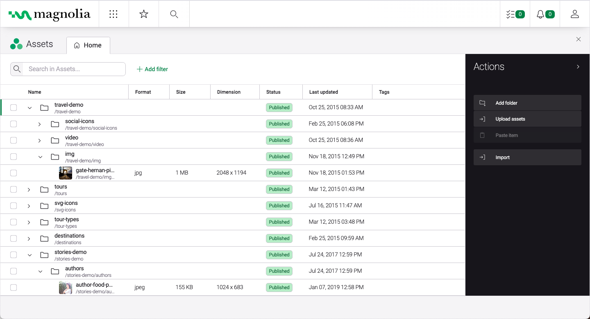Collapse the img folder
Screen dimensions: 590x319
point(40,157)
